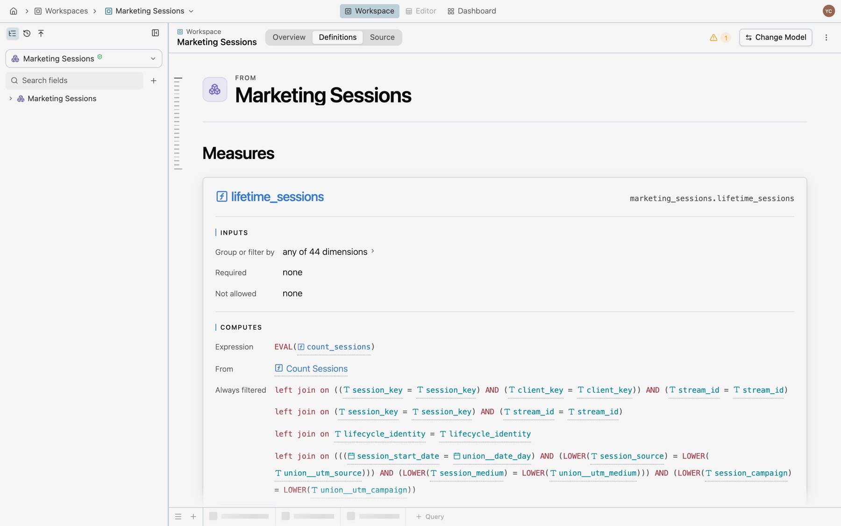Follow the Count Sessions link

(311, 368)
